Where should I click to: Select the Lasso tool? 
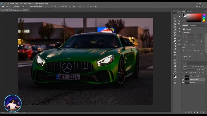click(x=175, y=18)
